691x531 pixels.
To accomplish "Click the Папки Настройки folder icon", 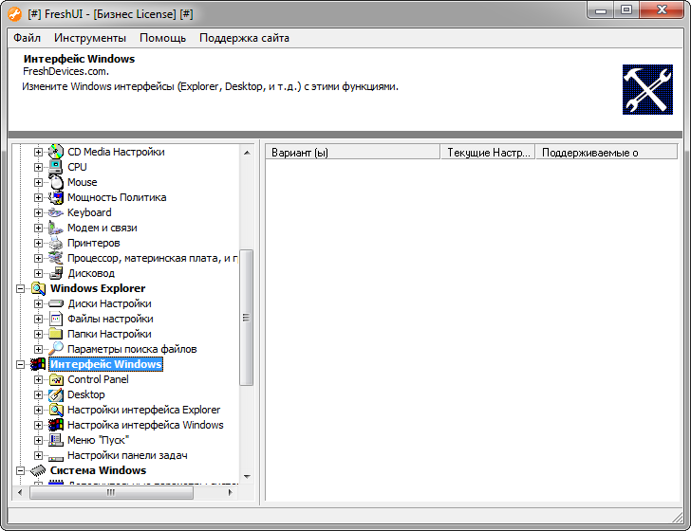I will tap(55, 334).
